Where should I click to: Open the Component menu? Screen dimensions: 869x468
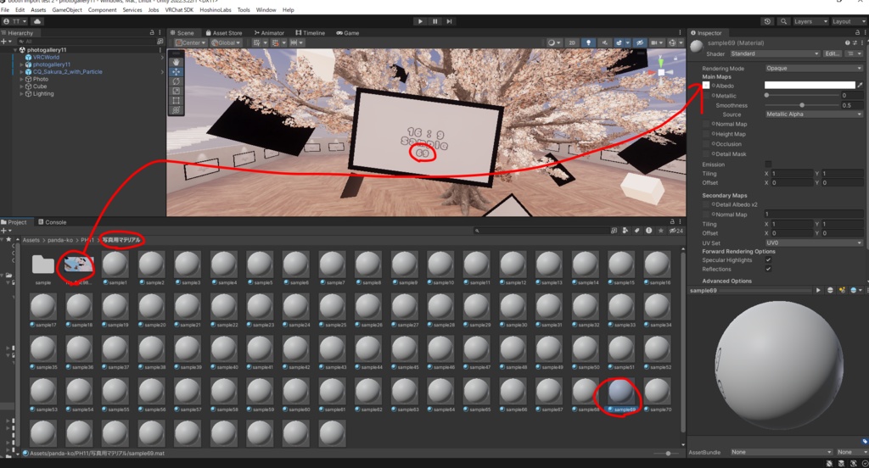(103, 10)
